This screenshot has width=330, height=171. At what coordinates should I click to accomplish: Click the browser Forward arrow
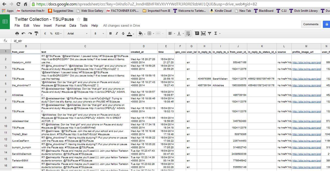point(12,4)
